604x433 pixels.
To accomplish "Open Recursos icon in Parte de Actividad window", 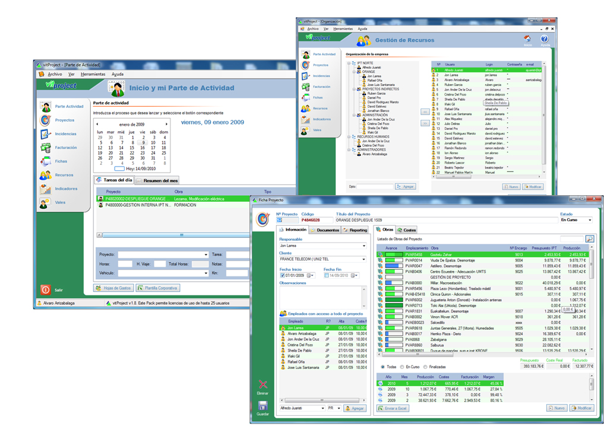I will pos(46,175).
